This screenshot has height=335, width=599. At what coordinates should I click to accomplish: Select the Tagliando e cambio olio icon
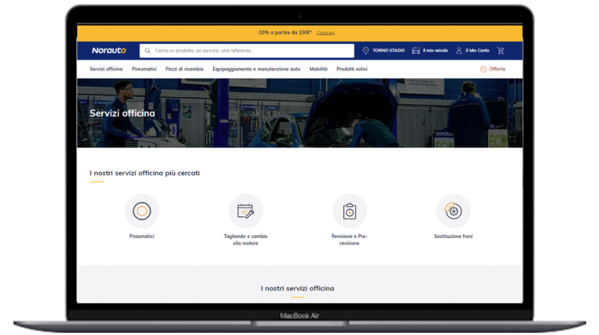246,211
